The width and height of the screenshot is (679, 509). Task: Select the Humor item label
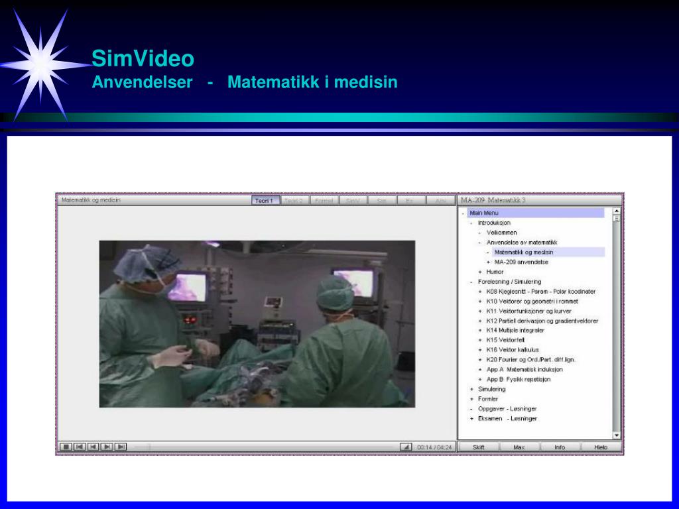coord(495,272)
